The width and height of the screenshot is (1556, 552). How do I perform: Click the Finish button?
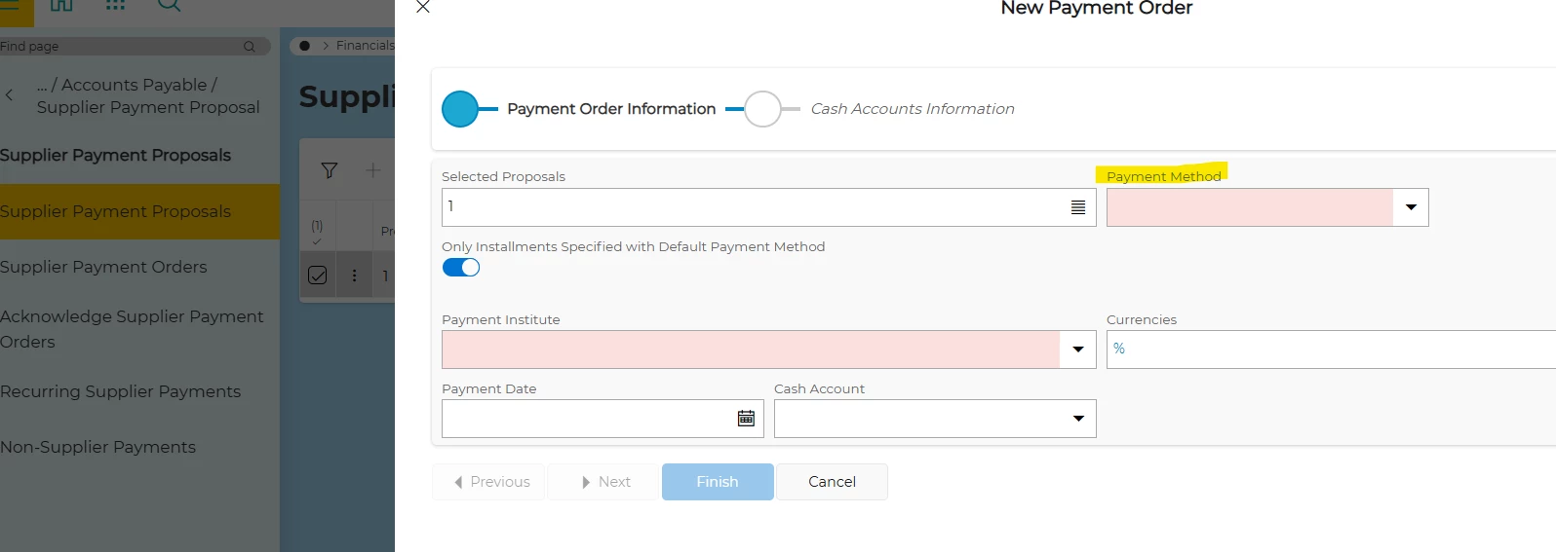tap(718, 482)
